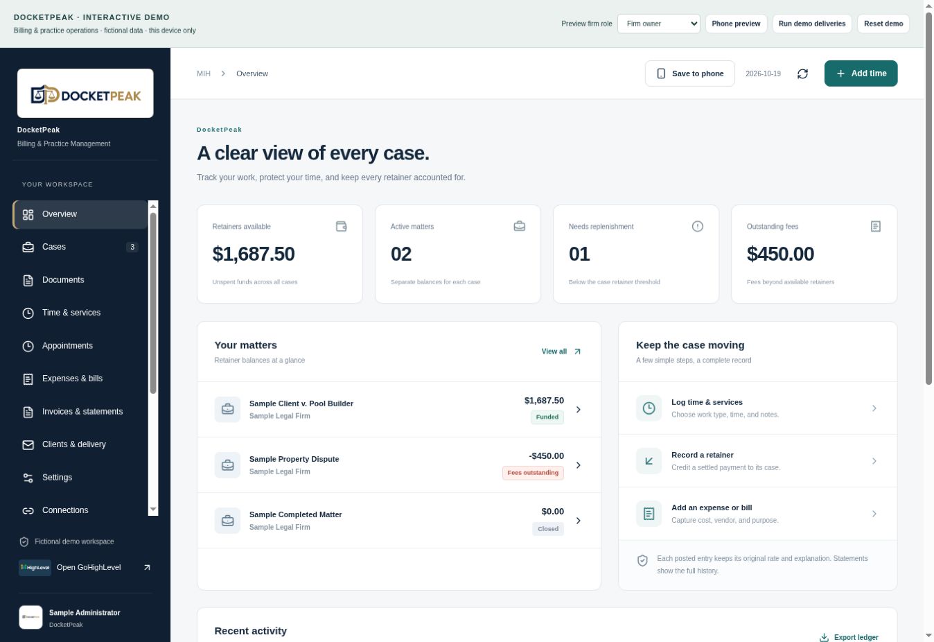Viewport: 934px width, 642px height.
Task: Click the receipt icon for Add an expense or bill
Action: pos(649,514)
